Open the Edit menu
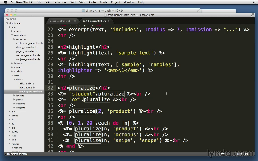 47,2
